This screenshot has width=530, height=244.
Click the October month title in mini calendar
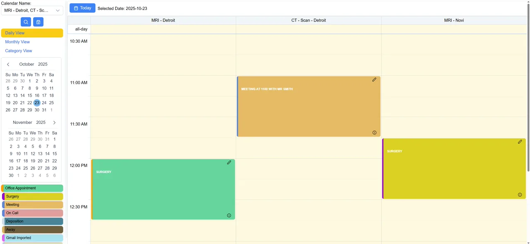27,64
